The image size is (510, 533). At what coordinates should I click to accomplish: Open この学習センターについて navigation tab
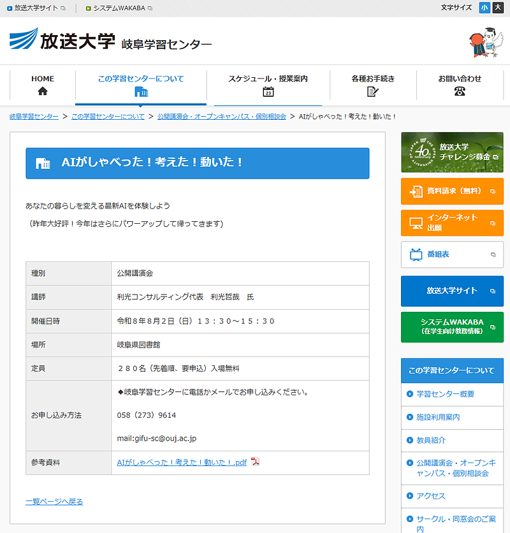[x=141, y=85]
